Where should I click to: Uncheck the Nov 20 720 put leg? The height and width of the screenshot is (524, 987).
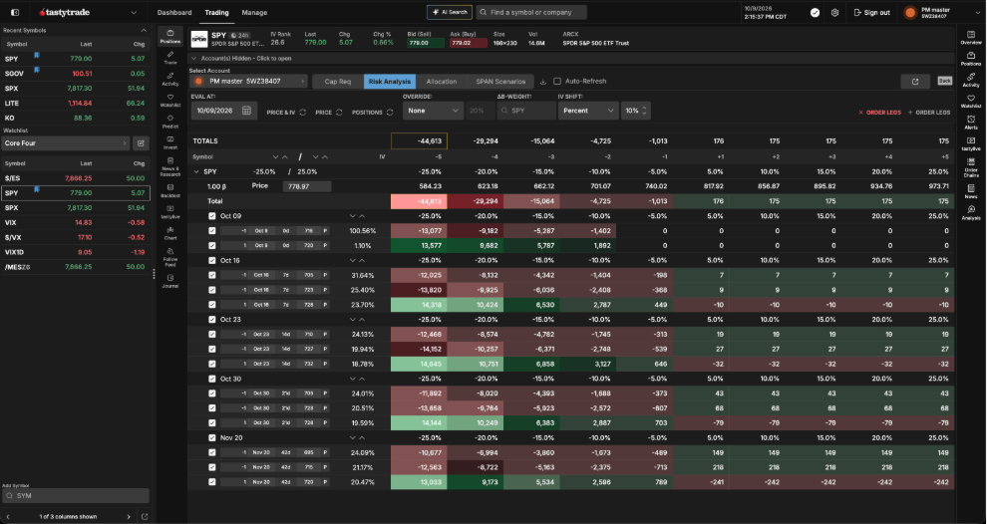click(x=212, y=482)
